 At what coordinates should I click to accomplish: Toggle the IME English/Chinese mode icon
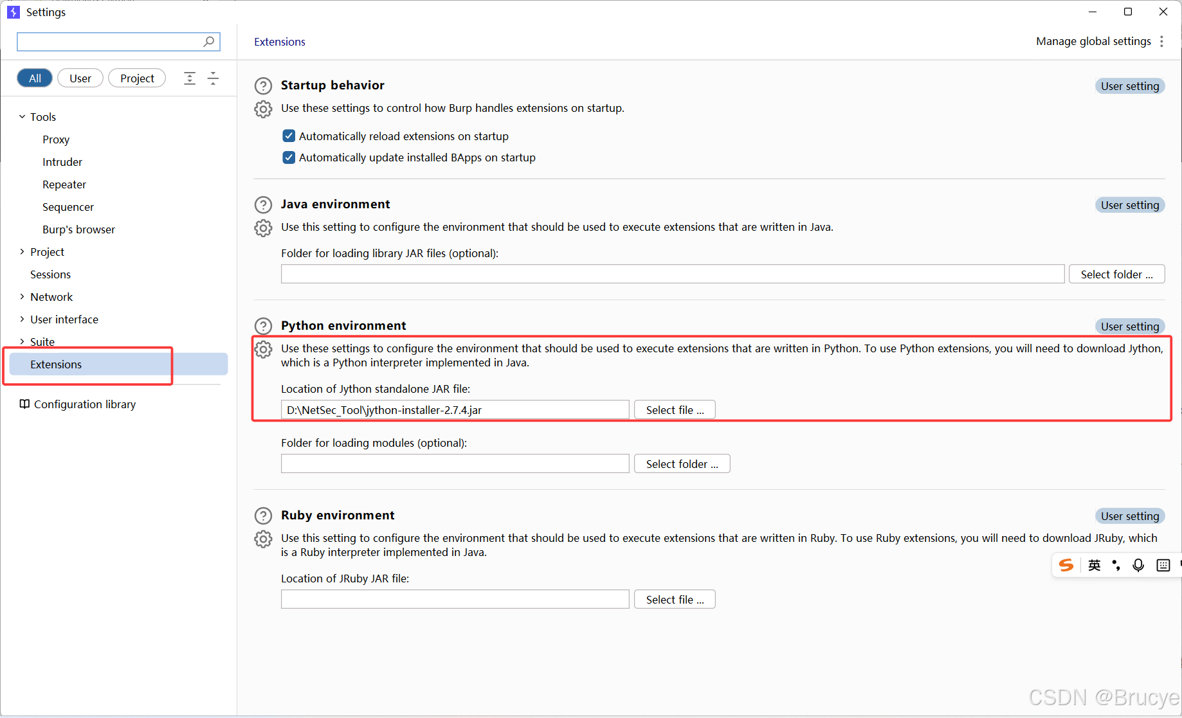coord(1094,565)
